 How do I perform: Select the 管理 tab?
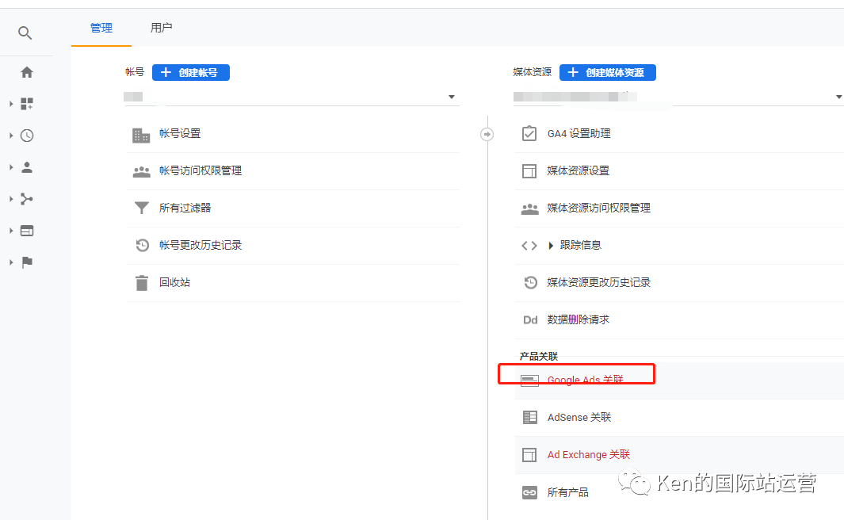click(101, 28)
